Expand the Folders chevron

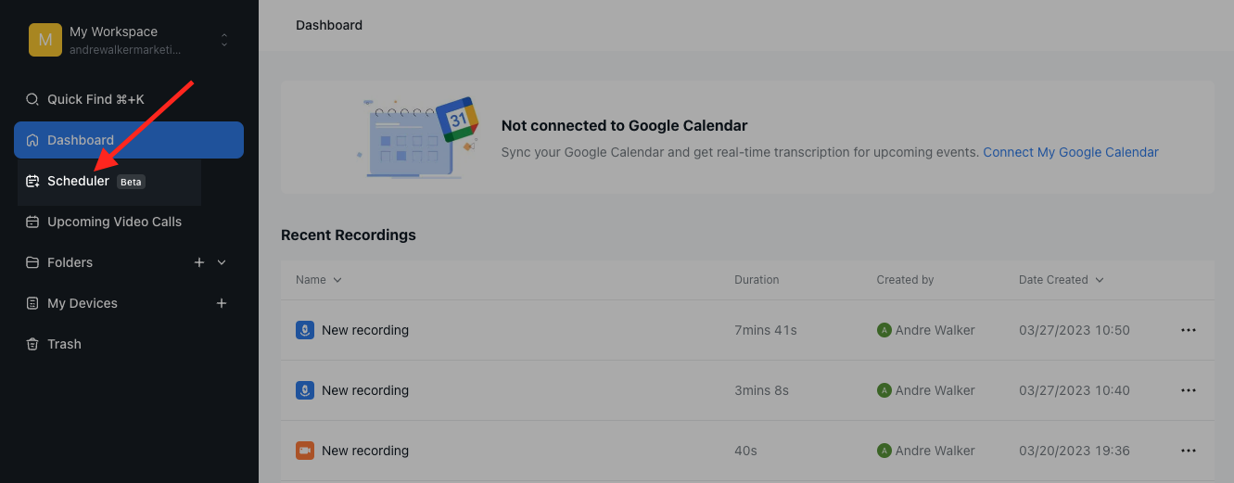(x=222, y=262)
